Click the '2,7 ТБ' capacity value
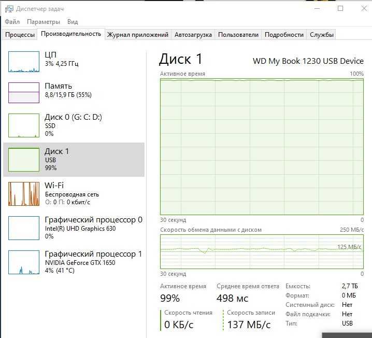372x338 pixels. click(x=349, y=286)
